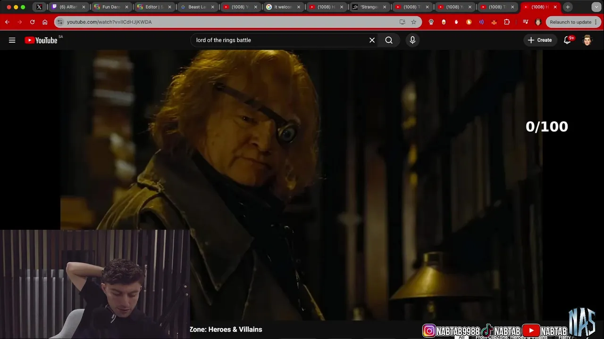This screenshot has width=604, height=339.
Task: Open the YouTube hamburger guide menu
Action: (12, 40)
